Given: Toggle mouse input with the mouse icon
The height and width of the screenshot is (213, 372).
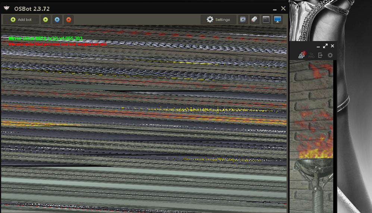Looking at the screenshot, I should 254,20.
